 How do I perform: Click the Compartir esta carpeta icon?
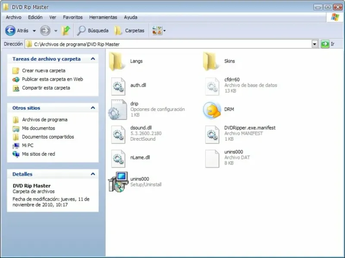click(x=16, y=88)
